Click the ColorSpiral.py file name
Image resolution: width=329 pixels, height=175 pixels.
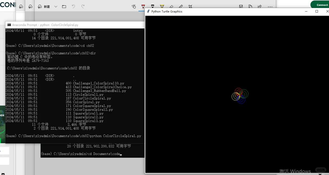pyautogui.click(x=86, y=102)
